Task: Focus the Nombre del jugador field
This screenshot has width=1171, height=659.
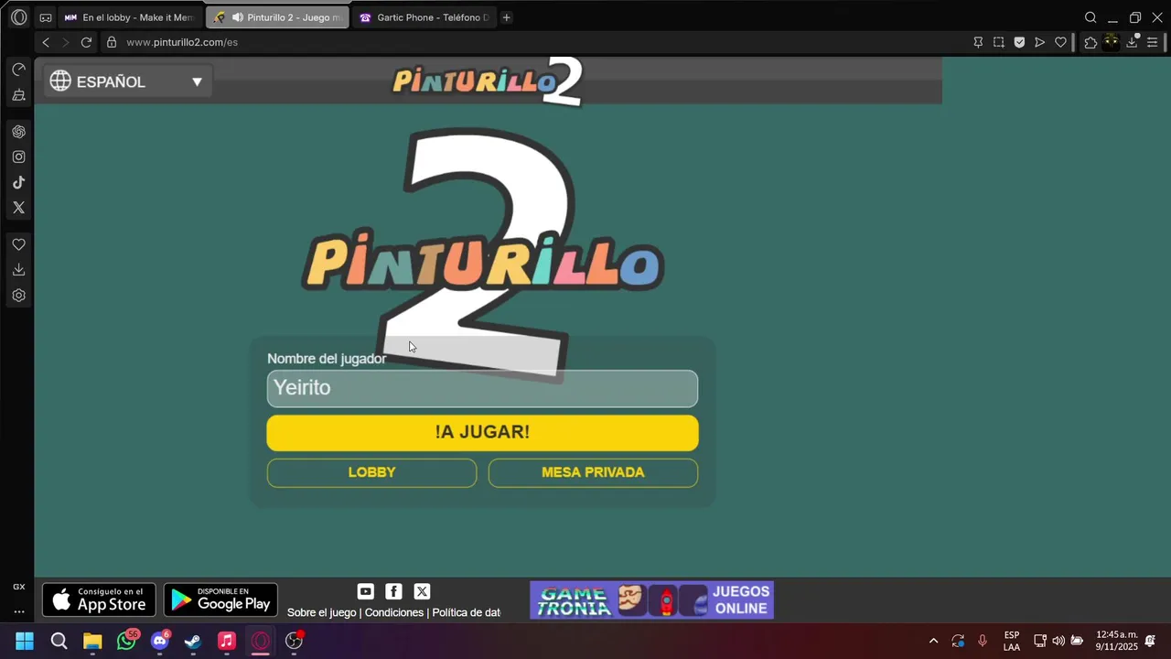Action: [x=482, y=388]
